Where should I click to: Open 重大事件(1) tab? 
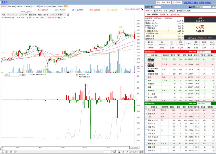(158, 11)
